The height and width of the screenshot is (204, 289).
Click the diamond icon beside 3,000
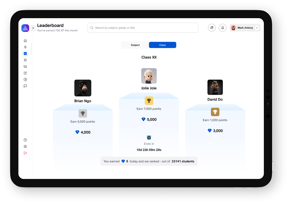pyautogui.click(x=210, y=131)
